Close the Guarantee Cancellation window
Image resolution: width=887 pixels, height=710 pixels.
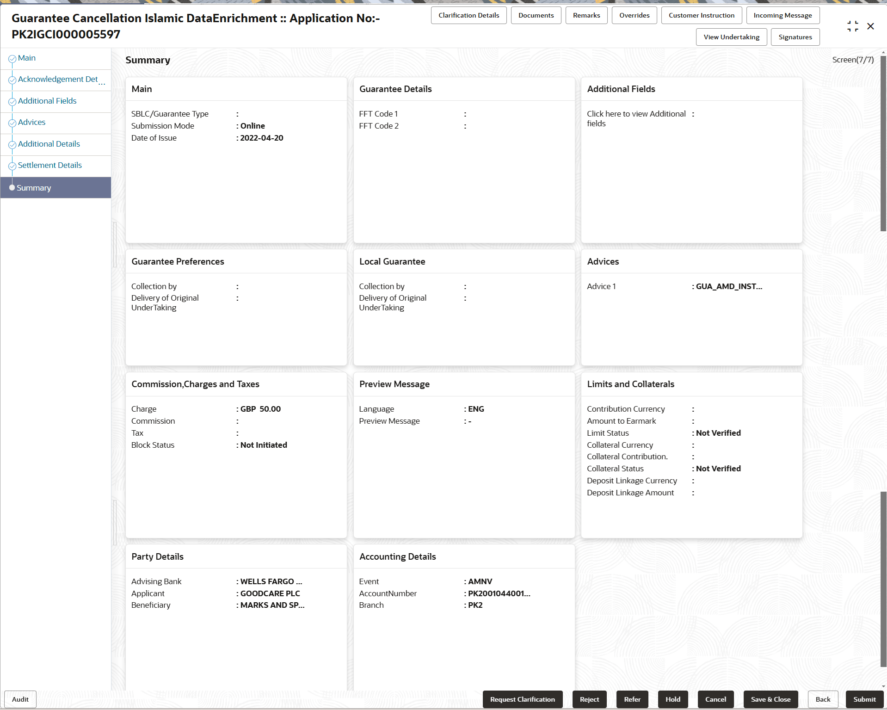(x=871, y=26)
